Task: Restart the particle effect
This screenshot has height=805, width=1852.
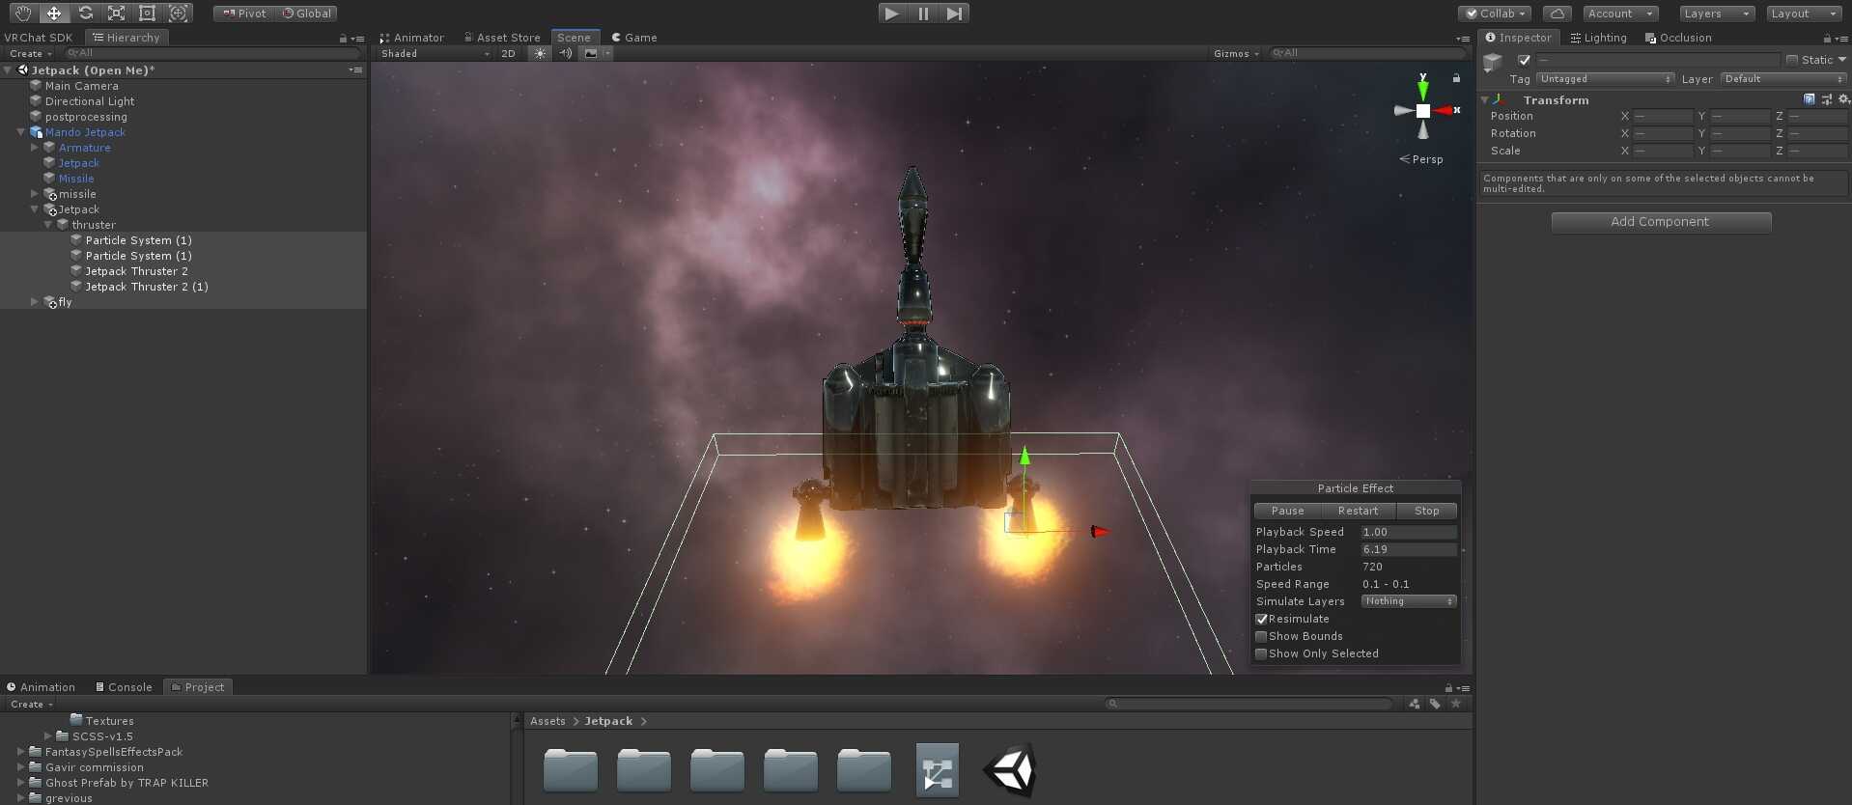Action: point(1357,511)
